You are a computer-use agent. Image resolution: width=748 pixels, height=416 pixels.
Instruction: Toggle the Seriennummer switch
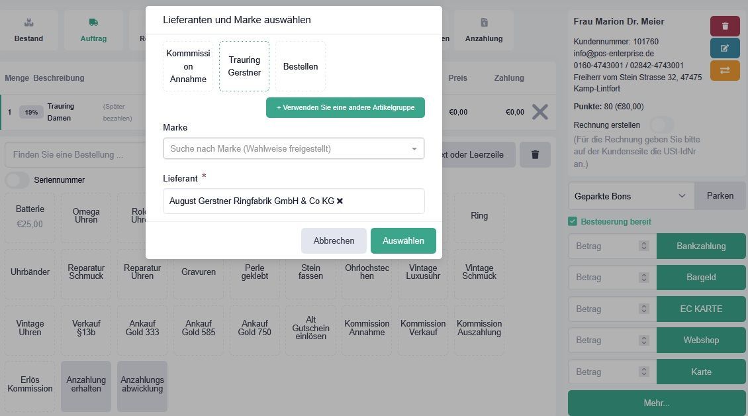[x=17, y=180]
